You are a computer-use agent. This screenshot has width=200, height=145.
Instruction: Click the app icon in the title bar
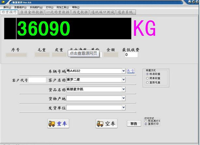[x=3, y=2]
